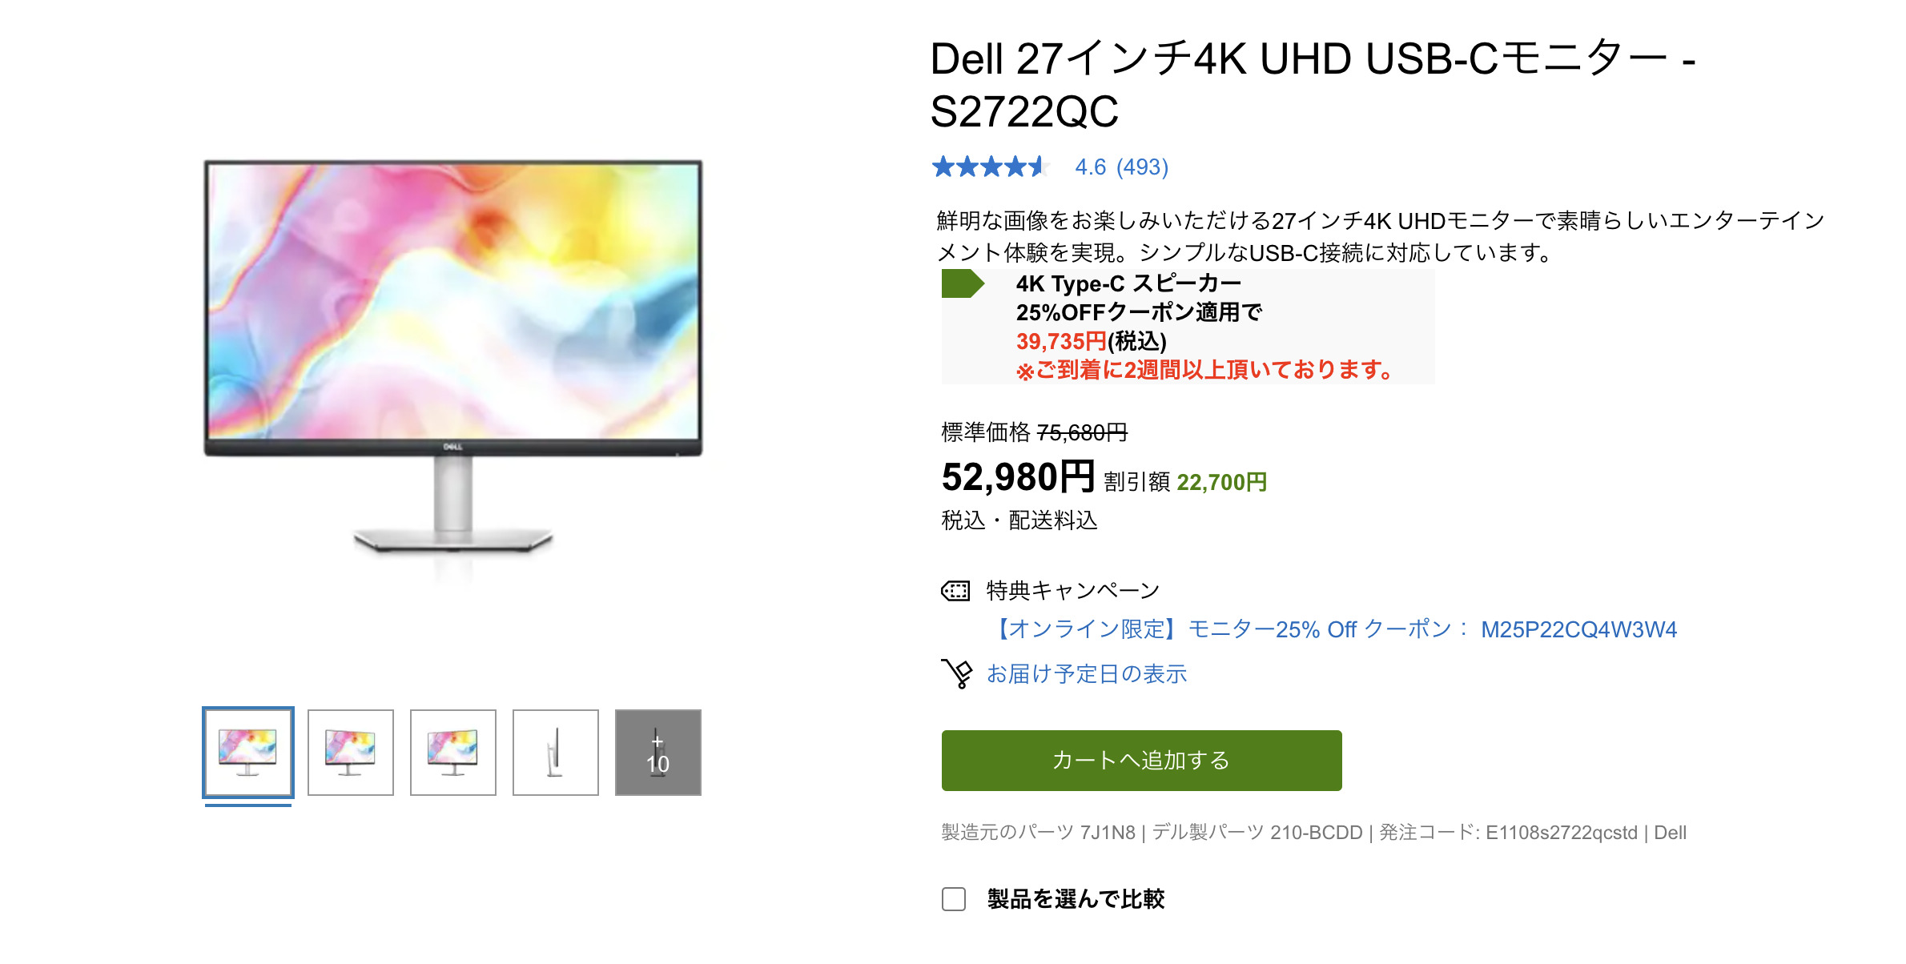Open the お届け予定日の表示 delivery date link
The width and height of the screenshot is (1906, 964).
click(1086, 674)
